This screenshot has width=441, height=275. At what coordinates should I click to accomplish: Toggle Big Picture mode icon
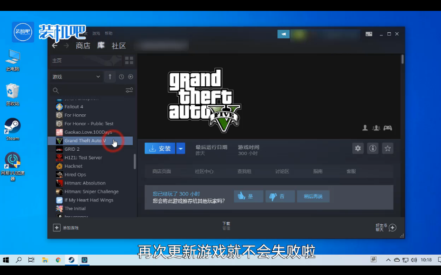coord(369,34)
